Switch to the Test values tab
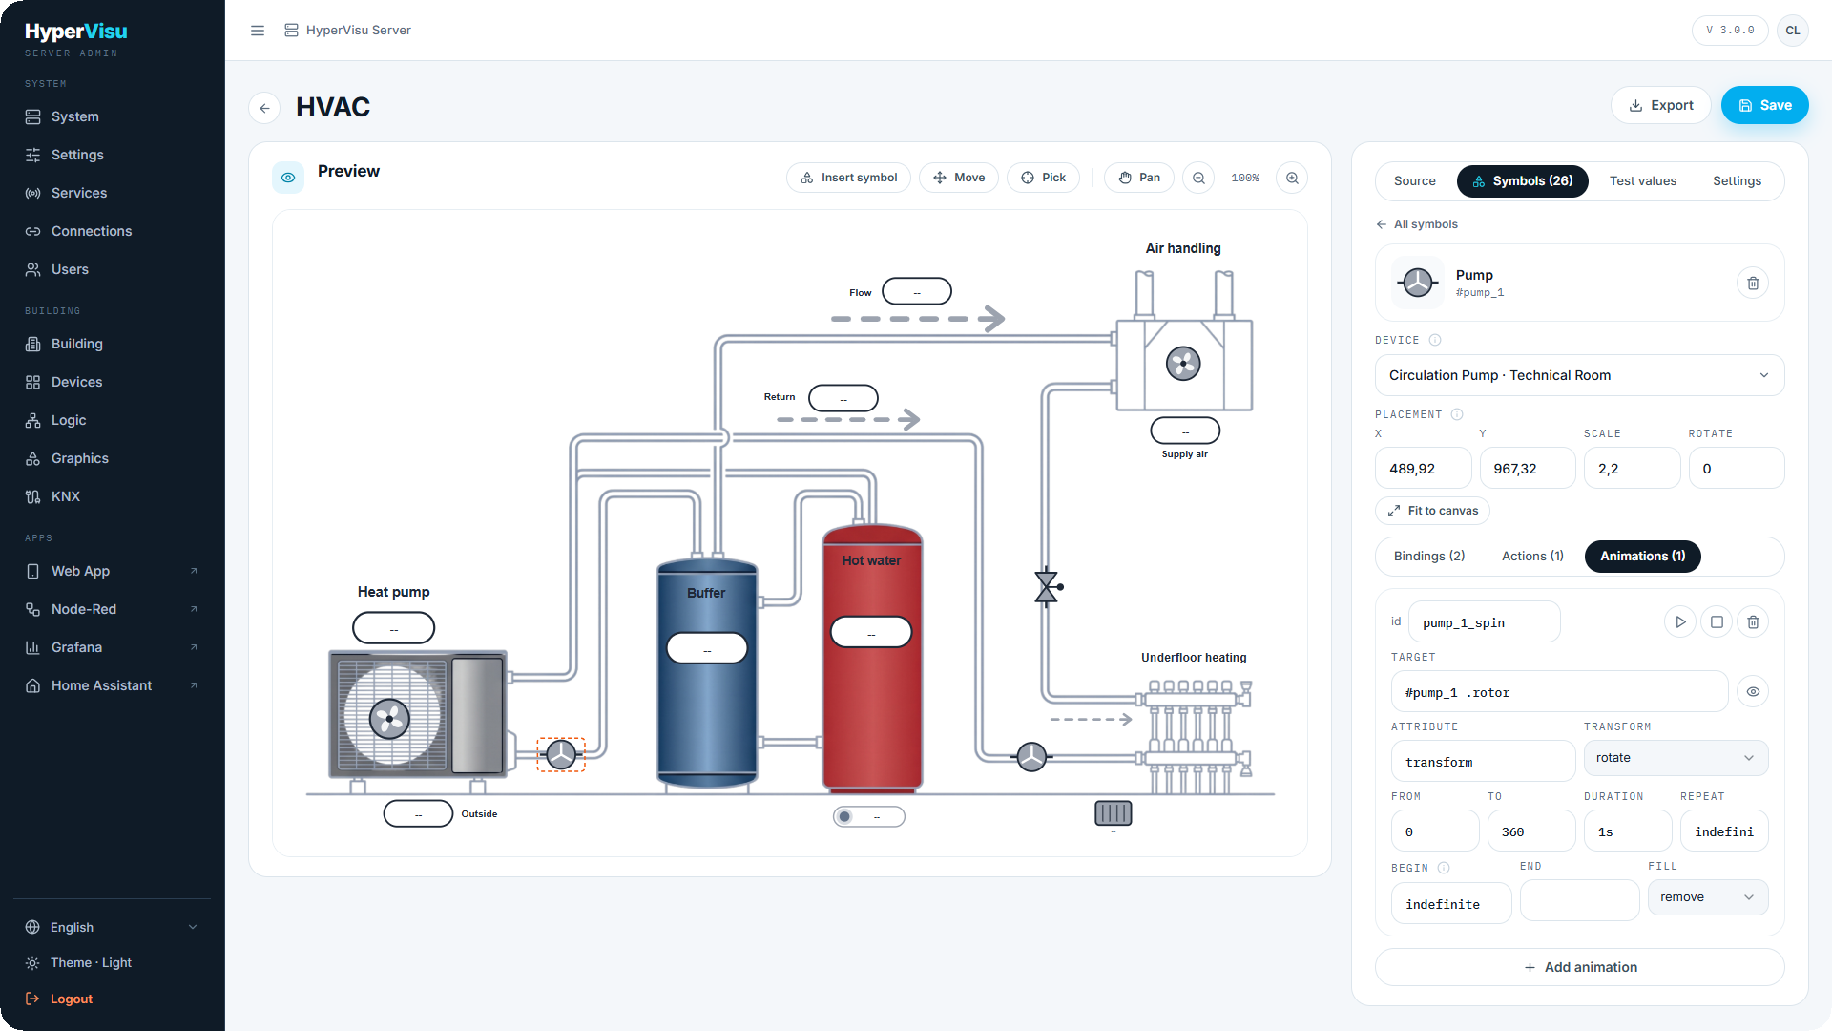Screen dimensions: 1832x1031 [1642, 181]
